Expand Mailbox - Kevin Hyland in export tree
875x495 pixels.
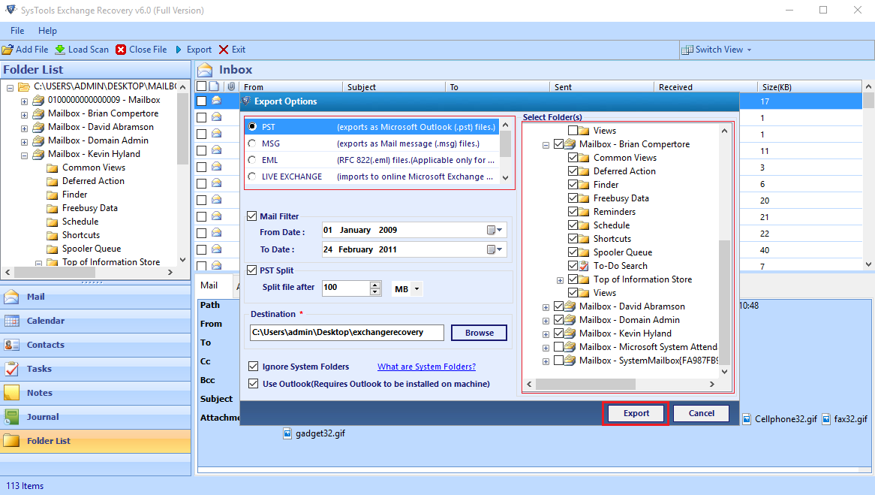click(x=546, y=334)
